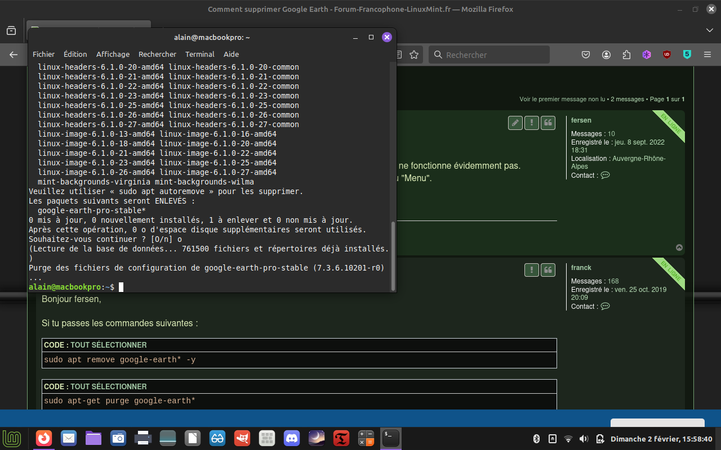Open the text editor document icon in taskbar

[x=193, y=438]
